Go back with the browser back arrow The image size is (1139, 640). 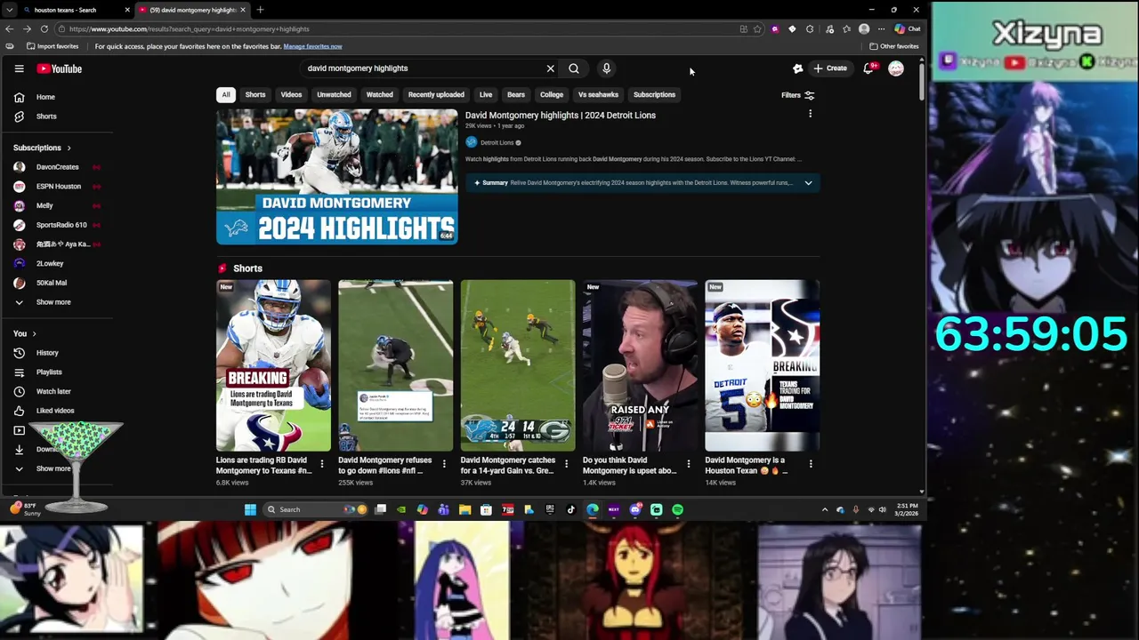(9, 28)
